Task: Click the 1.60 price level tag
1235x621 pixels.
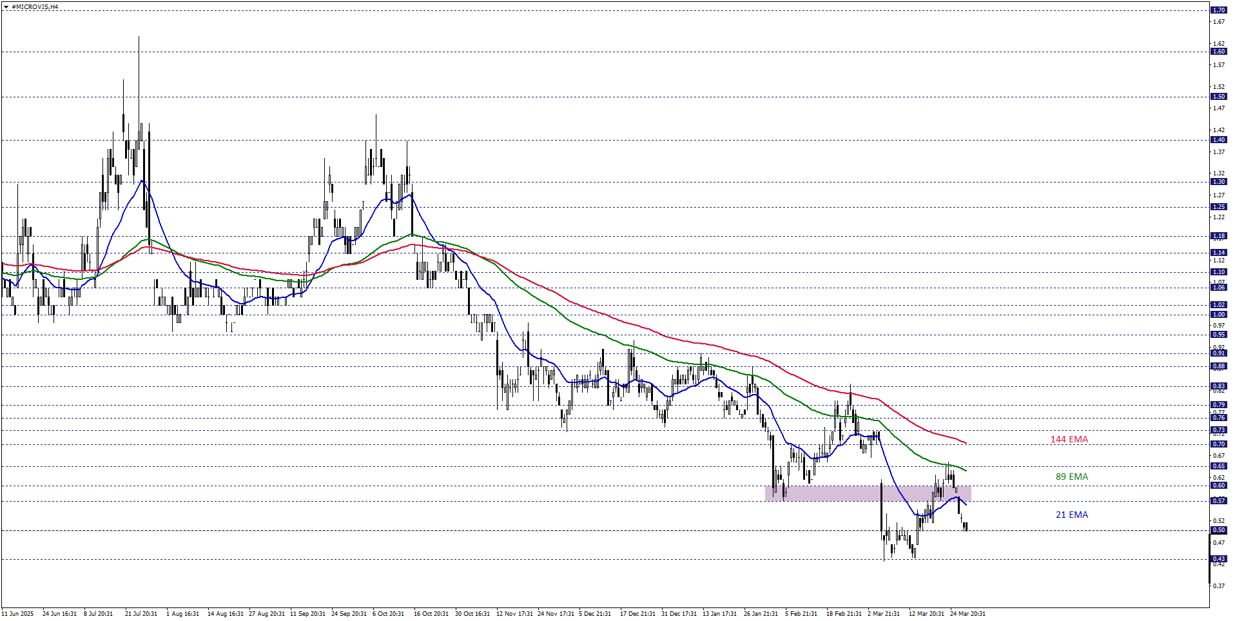Action: tap(1218, 52)
